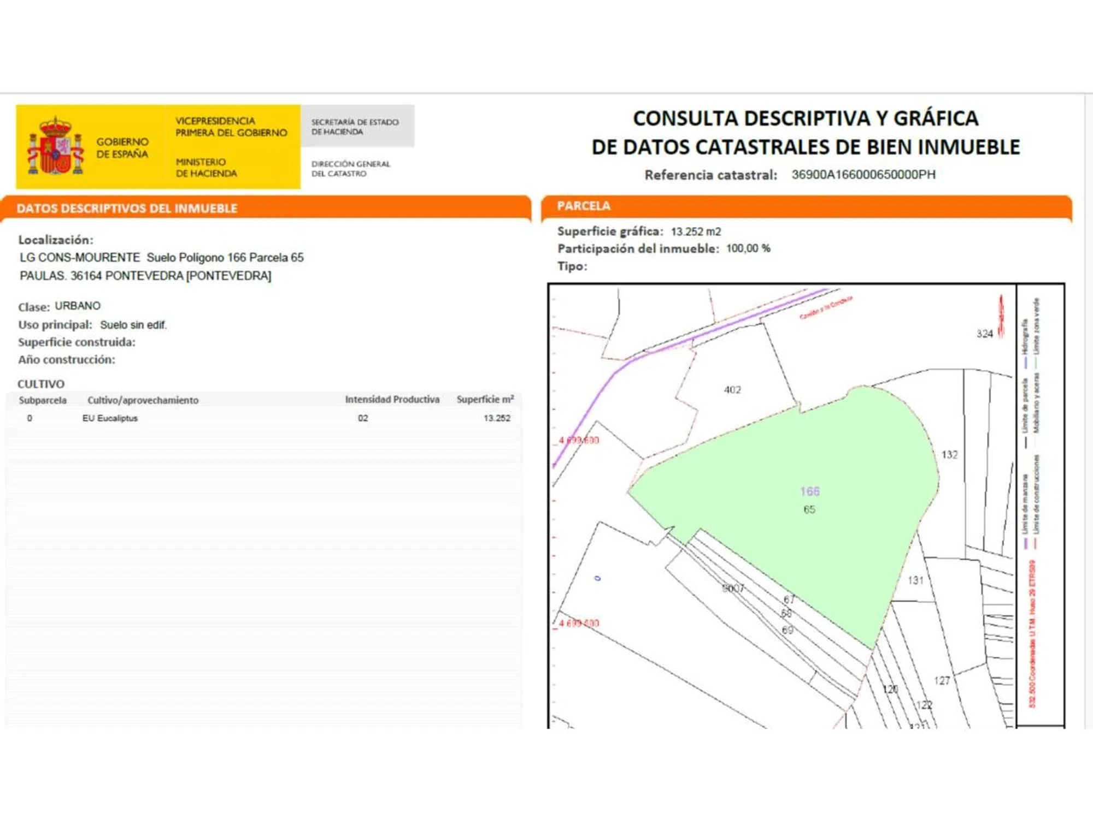Image resolution: width=1093 pixels, height=819 pixels.
Task: Click the Ministerio de Hacienda logo text
Action: coord(206,168)
